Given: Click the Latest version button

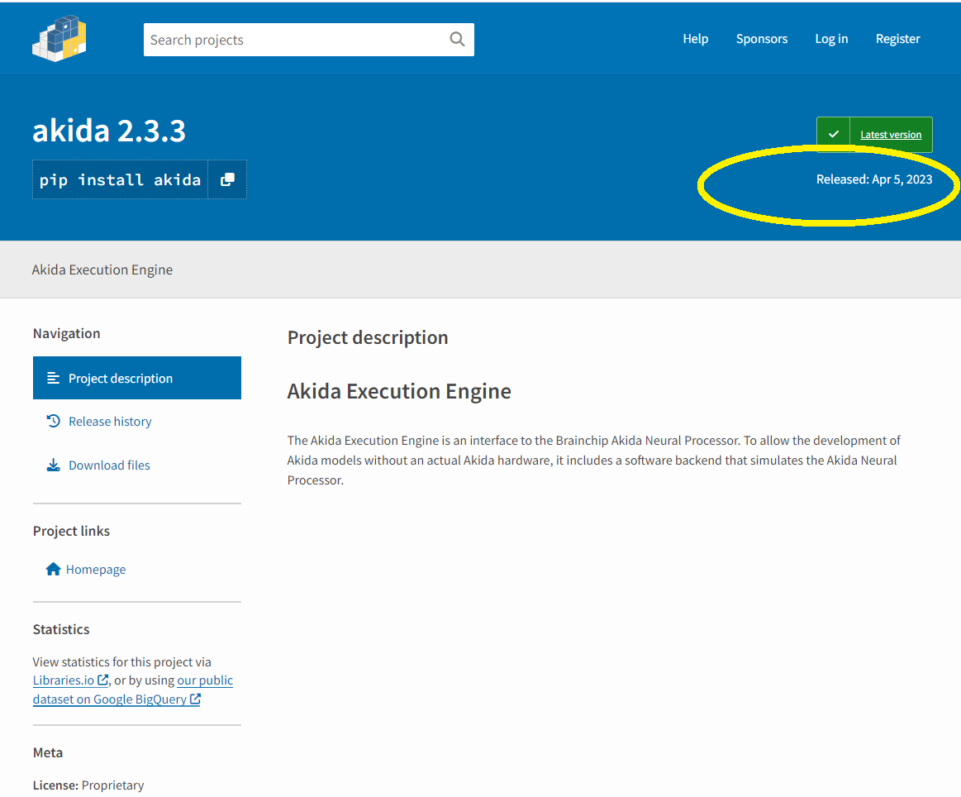Looking at the screenshot, I should point(890,135).
